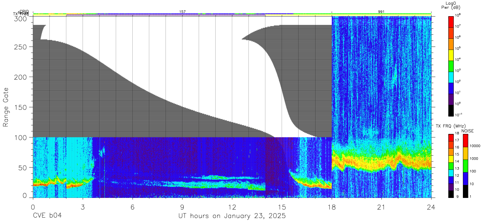Click the 'Range Gate' y-axis label
The height and width of the screenshot is (224, 485).
pyautogui.click(x=6, y=107)
